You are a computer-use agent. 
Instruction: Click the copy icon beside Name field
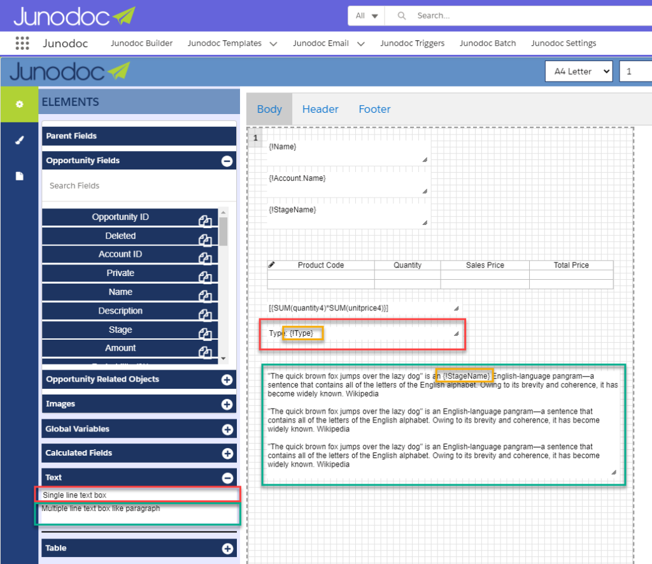click(205, 296)
